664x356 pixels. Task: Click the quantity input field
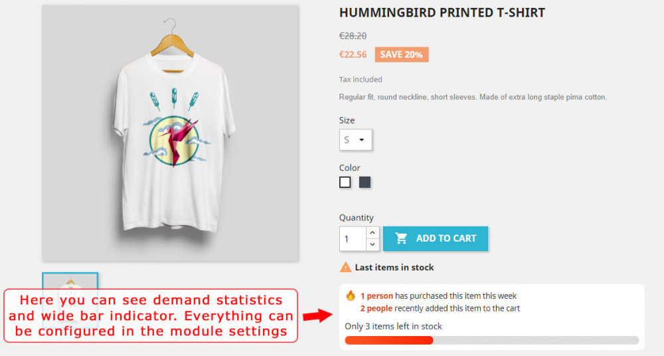(353, 238)
